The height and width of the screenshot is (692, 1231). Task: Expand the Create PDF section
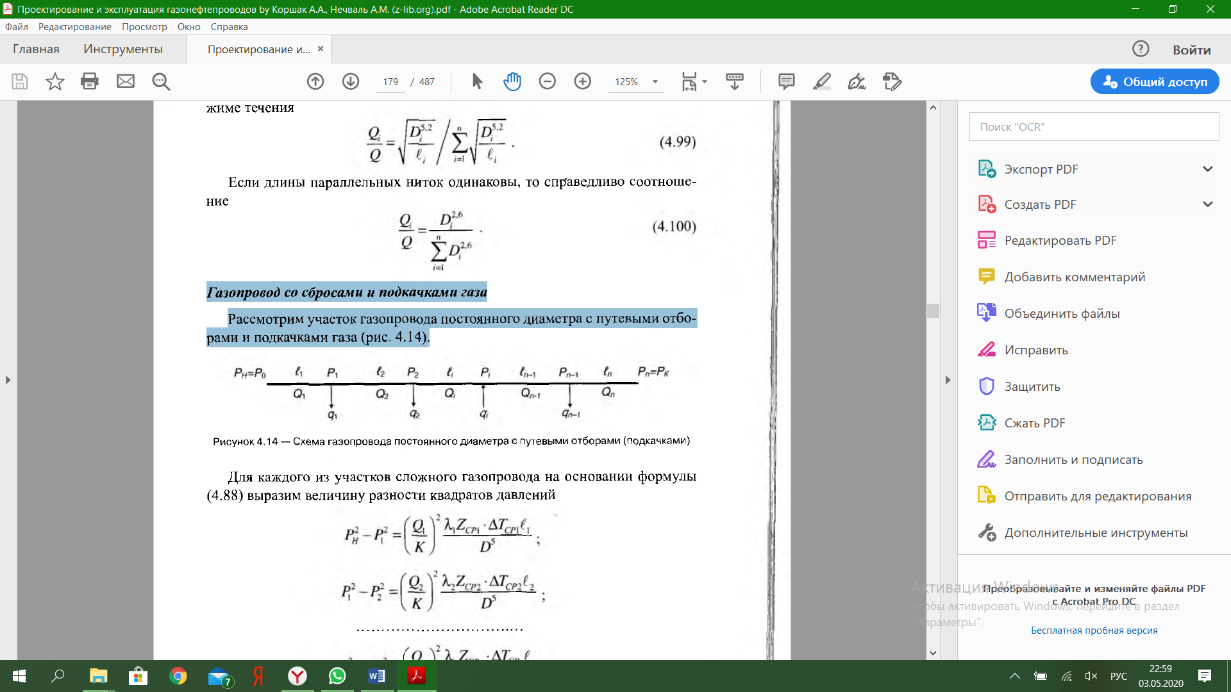[x=1208, y=204]
